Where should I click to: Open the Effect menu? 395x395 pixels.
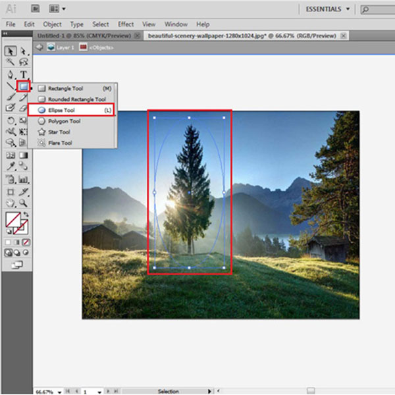pos(126,24)
